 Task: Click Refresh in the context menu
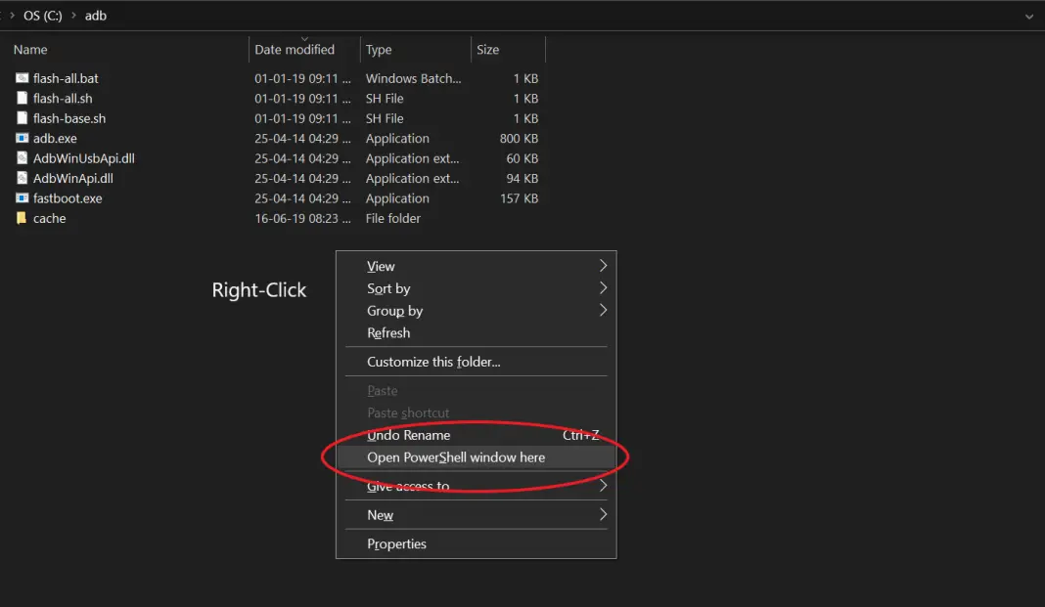coord(388,333)
